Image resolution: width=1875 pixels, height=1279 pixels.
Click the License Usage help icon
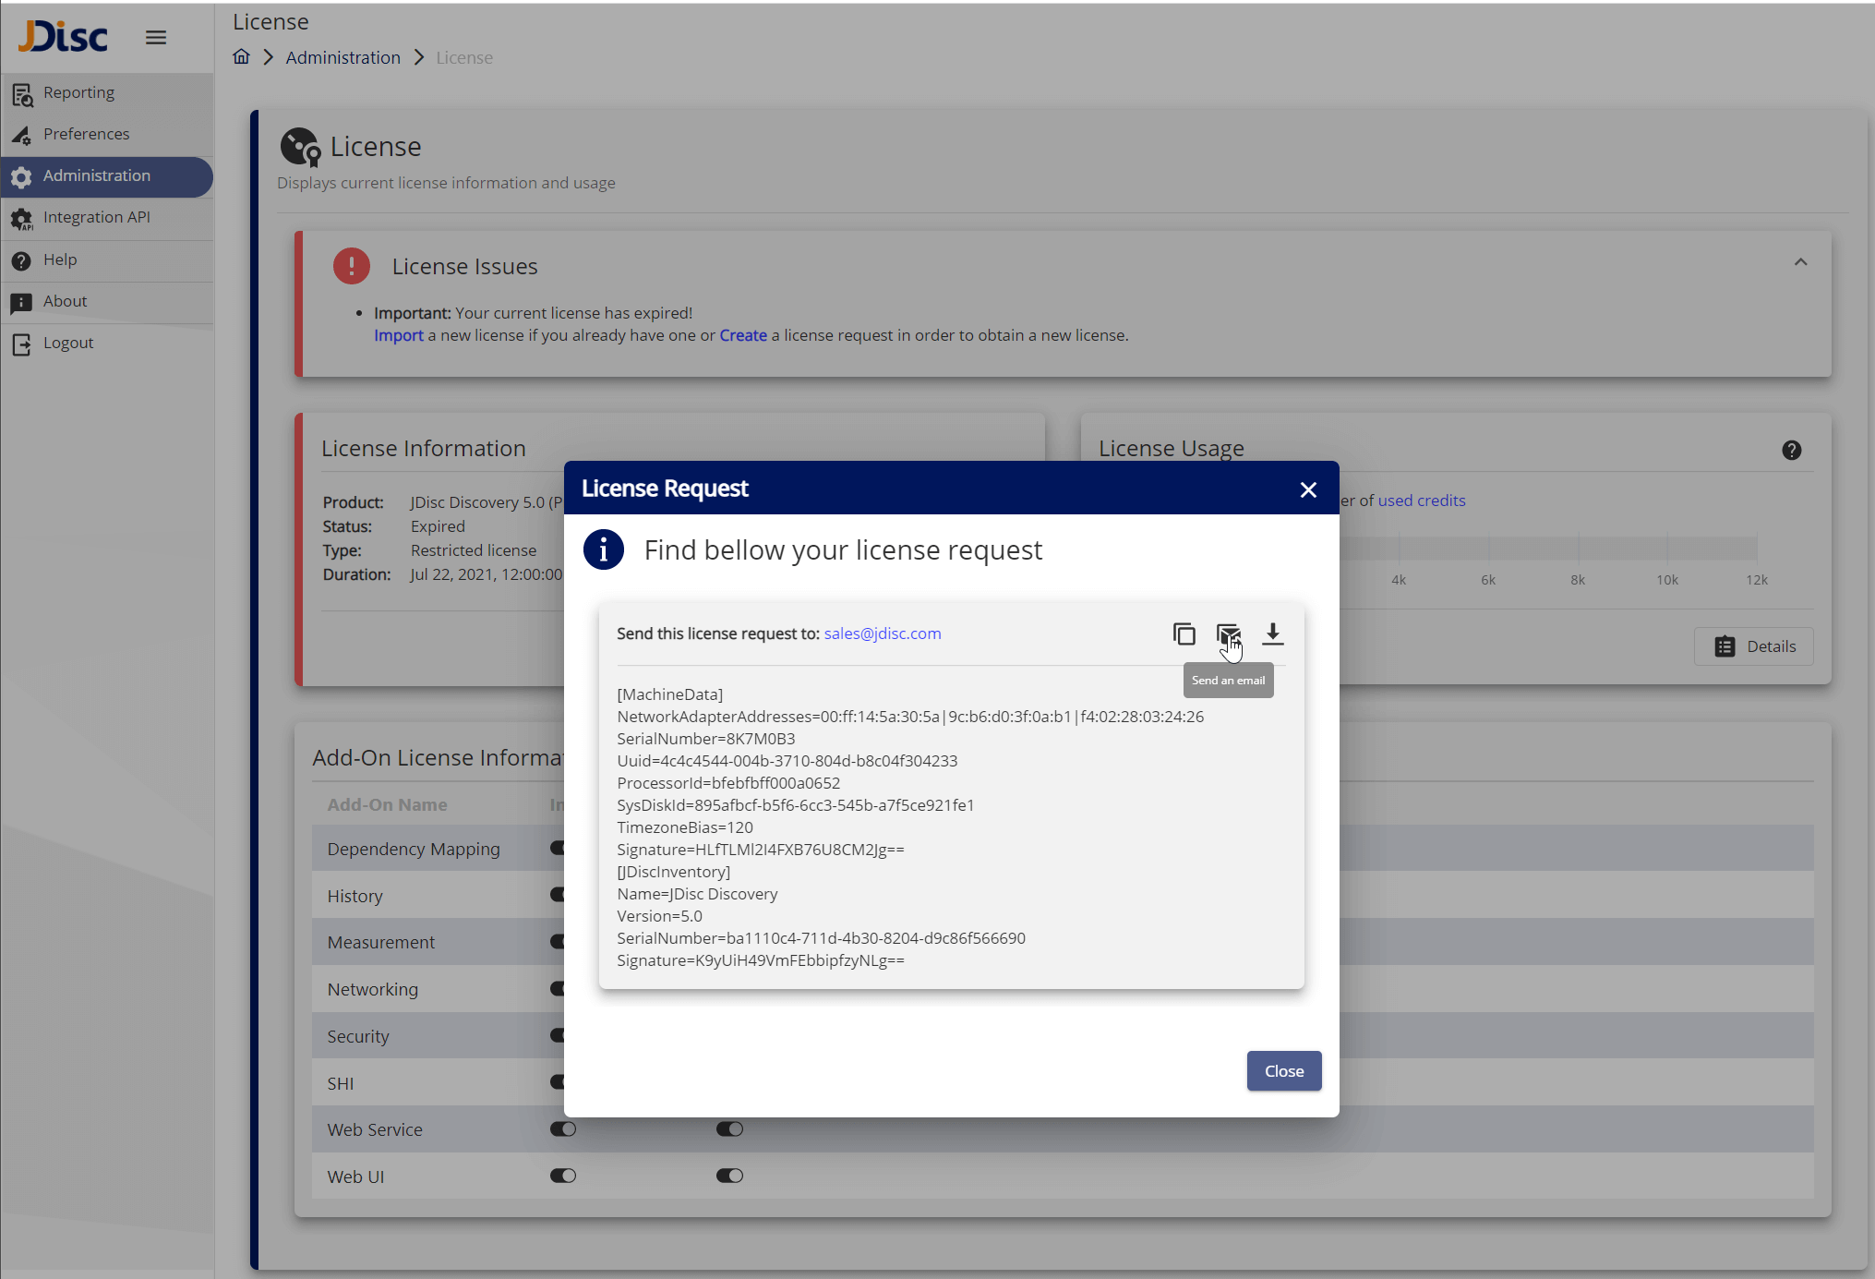click(1791, 450)
